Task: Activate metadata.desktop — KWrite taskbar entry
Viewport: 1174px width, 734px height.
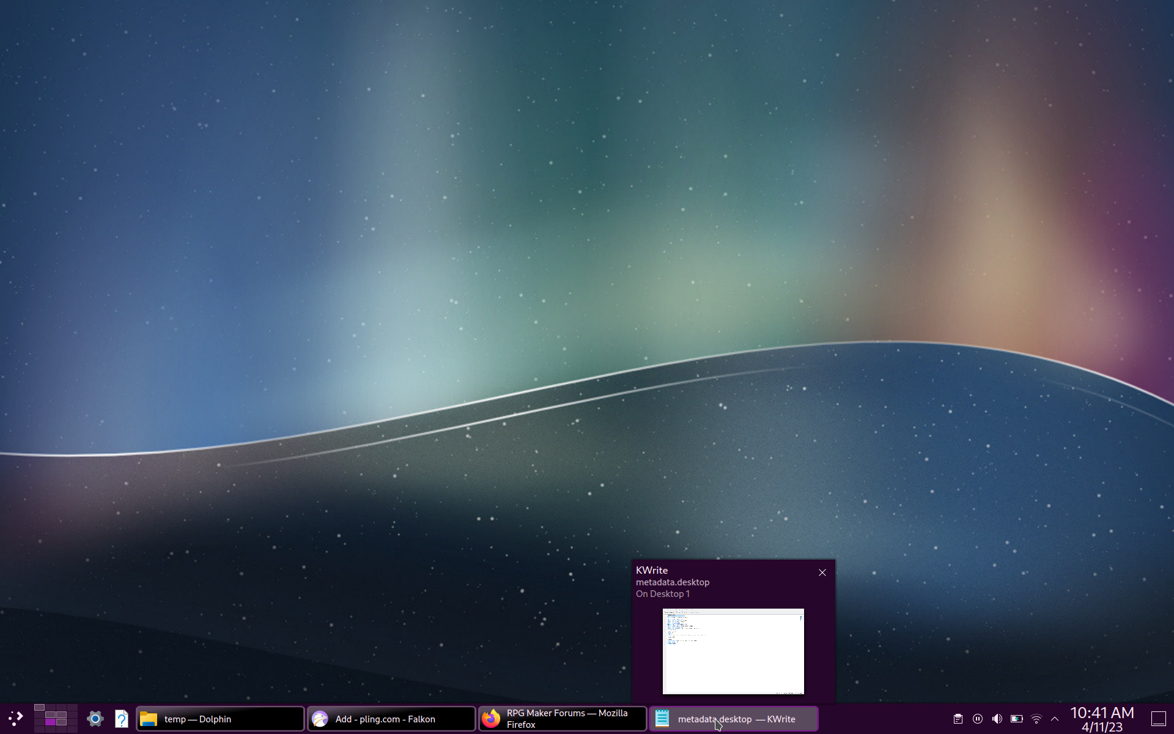Action: pyautogui.click(x=734, y=719)
